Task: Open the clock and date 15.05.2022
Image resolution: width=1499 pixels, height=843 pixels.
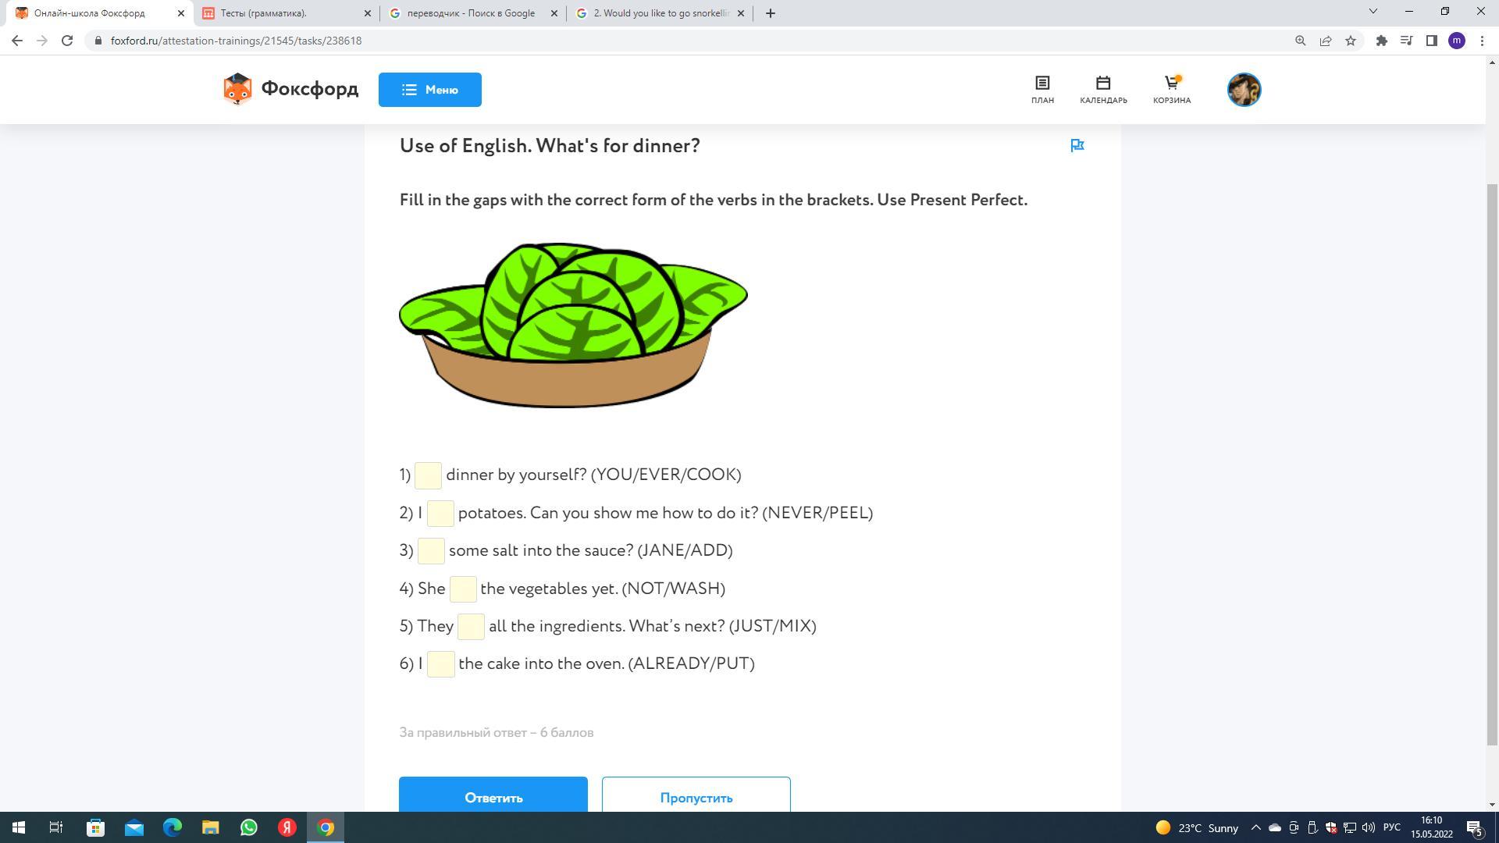Action: click(x=1432, y=827)
